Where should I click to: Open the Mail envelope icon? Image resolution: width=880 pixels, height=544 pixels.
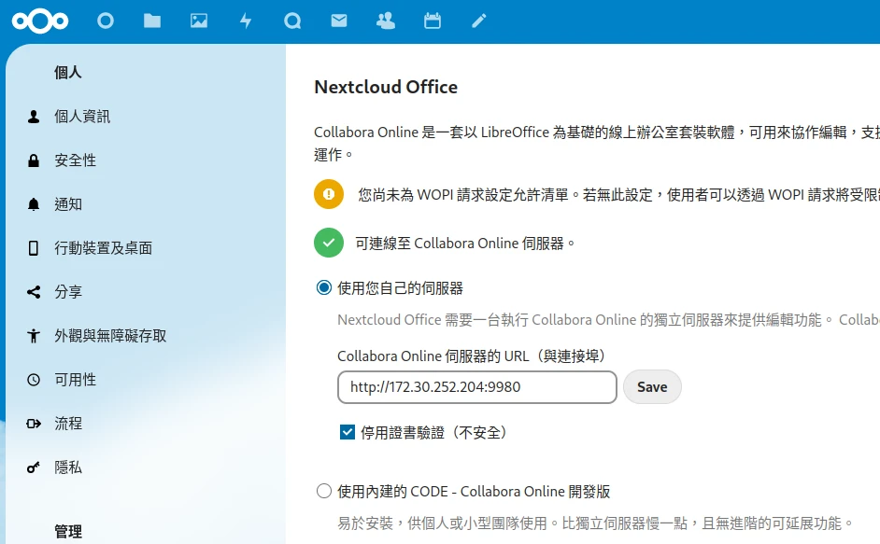[339, 21]
